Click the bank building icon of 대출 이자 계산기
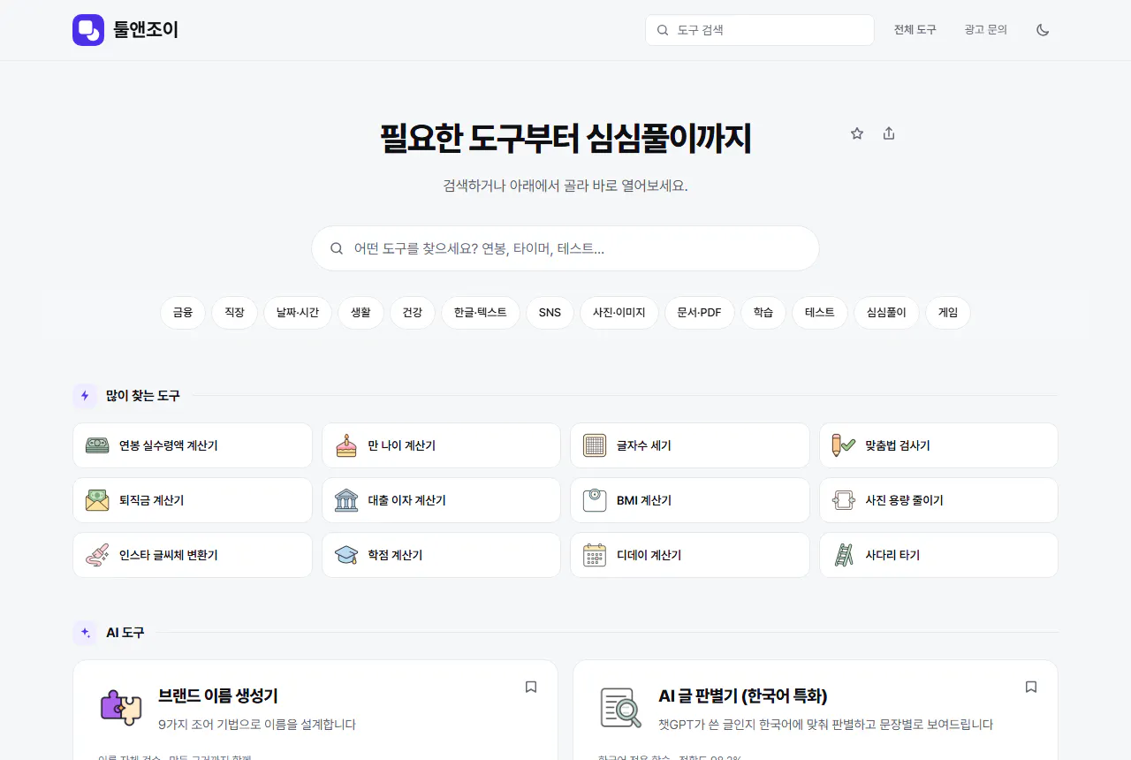The image size is (1131, 760). (346, 500)
